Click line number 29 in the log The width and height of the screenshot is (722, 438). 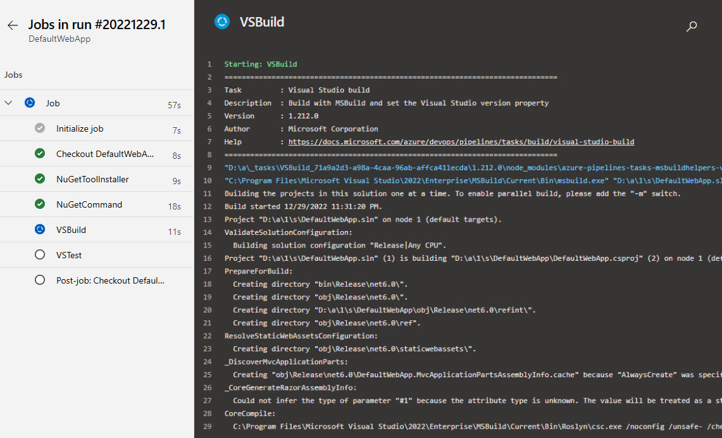pos(207,427)
